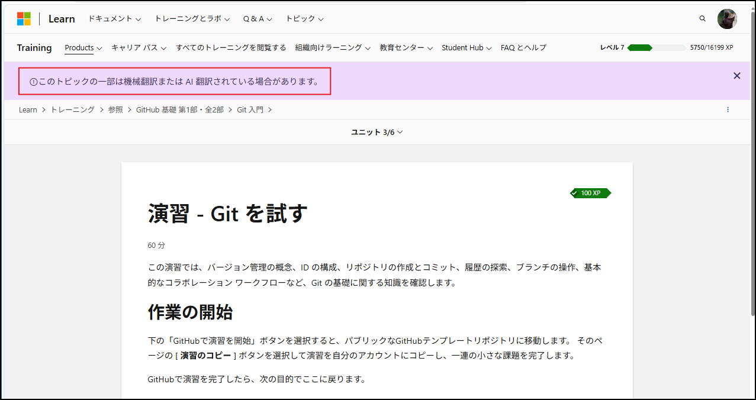Screen dimensions: 756x400
Task: Click the GitHub 基礎 第1部 breadcrumb
Action: (180, 109)
